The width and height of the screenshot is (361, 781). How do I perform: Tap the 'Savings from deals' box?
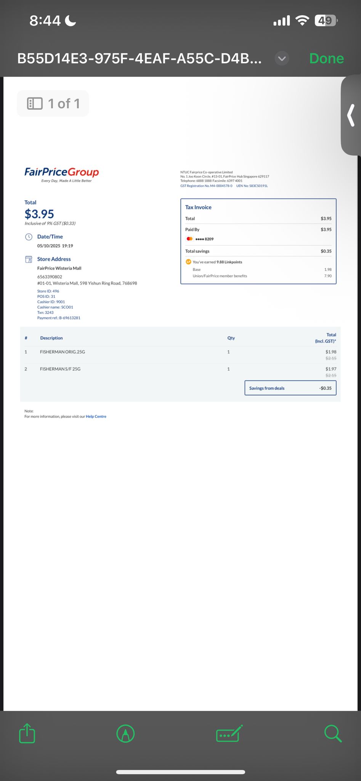coord(290,388)
